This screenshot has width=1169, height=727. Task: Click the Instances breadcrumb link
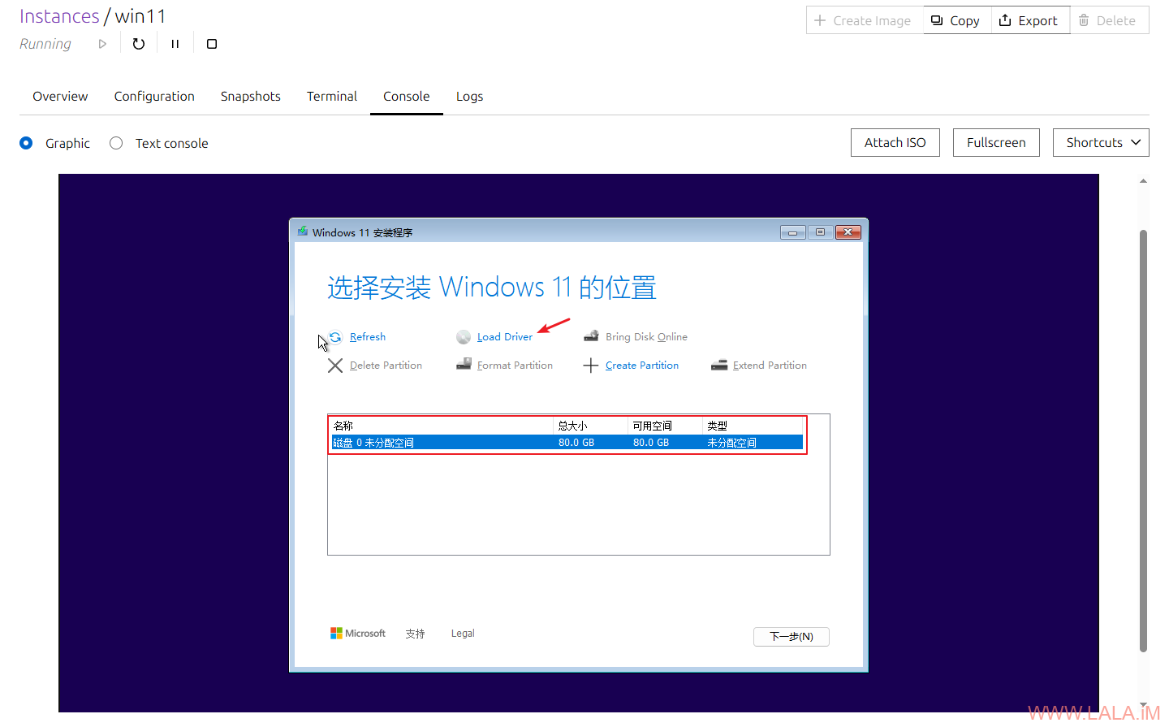59,16
